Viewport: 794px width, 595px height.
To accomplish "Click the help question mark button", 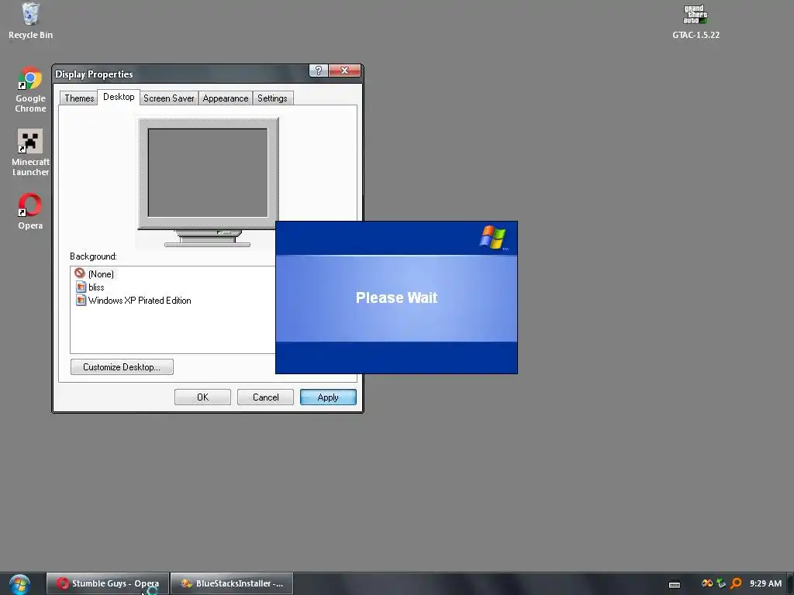I will click(319, 71).
